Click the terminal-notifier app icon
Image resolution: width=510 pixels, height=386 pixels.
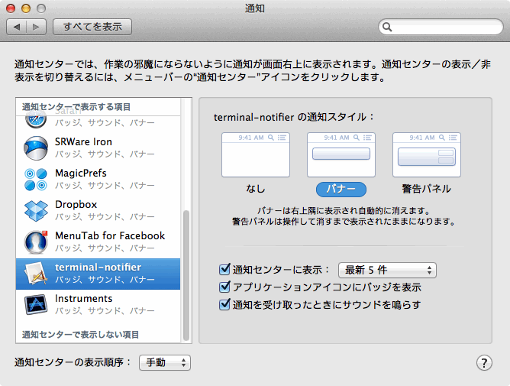[36, 274]
